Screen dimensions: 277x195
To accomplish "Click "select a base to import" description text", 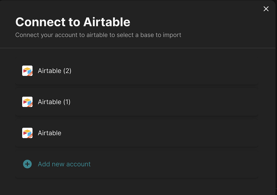I will click(x=149, y=35).
